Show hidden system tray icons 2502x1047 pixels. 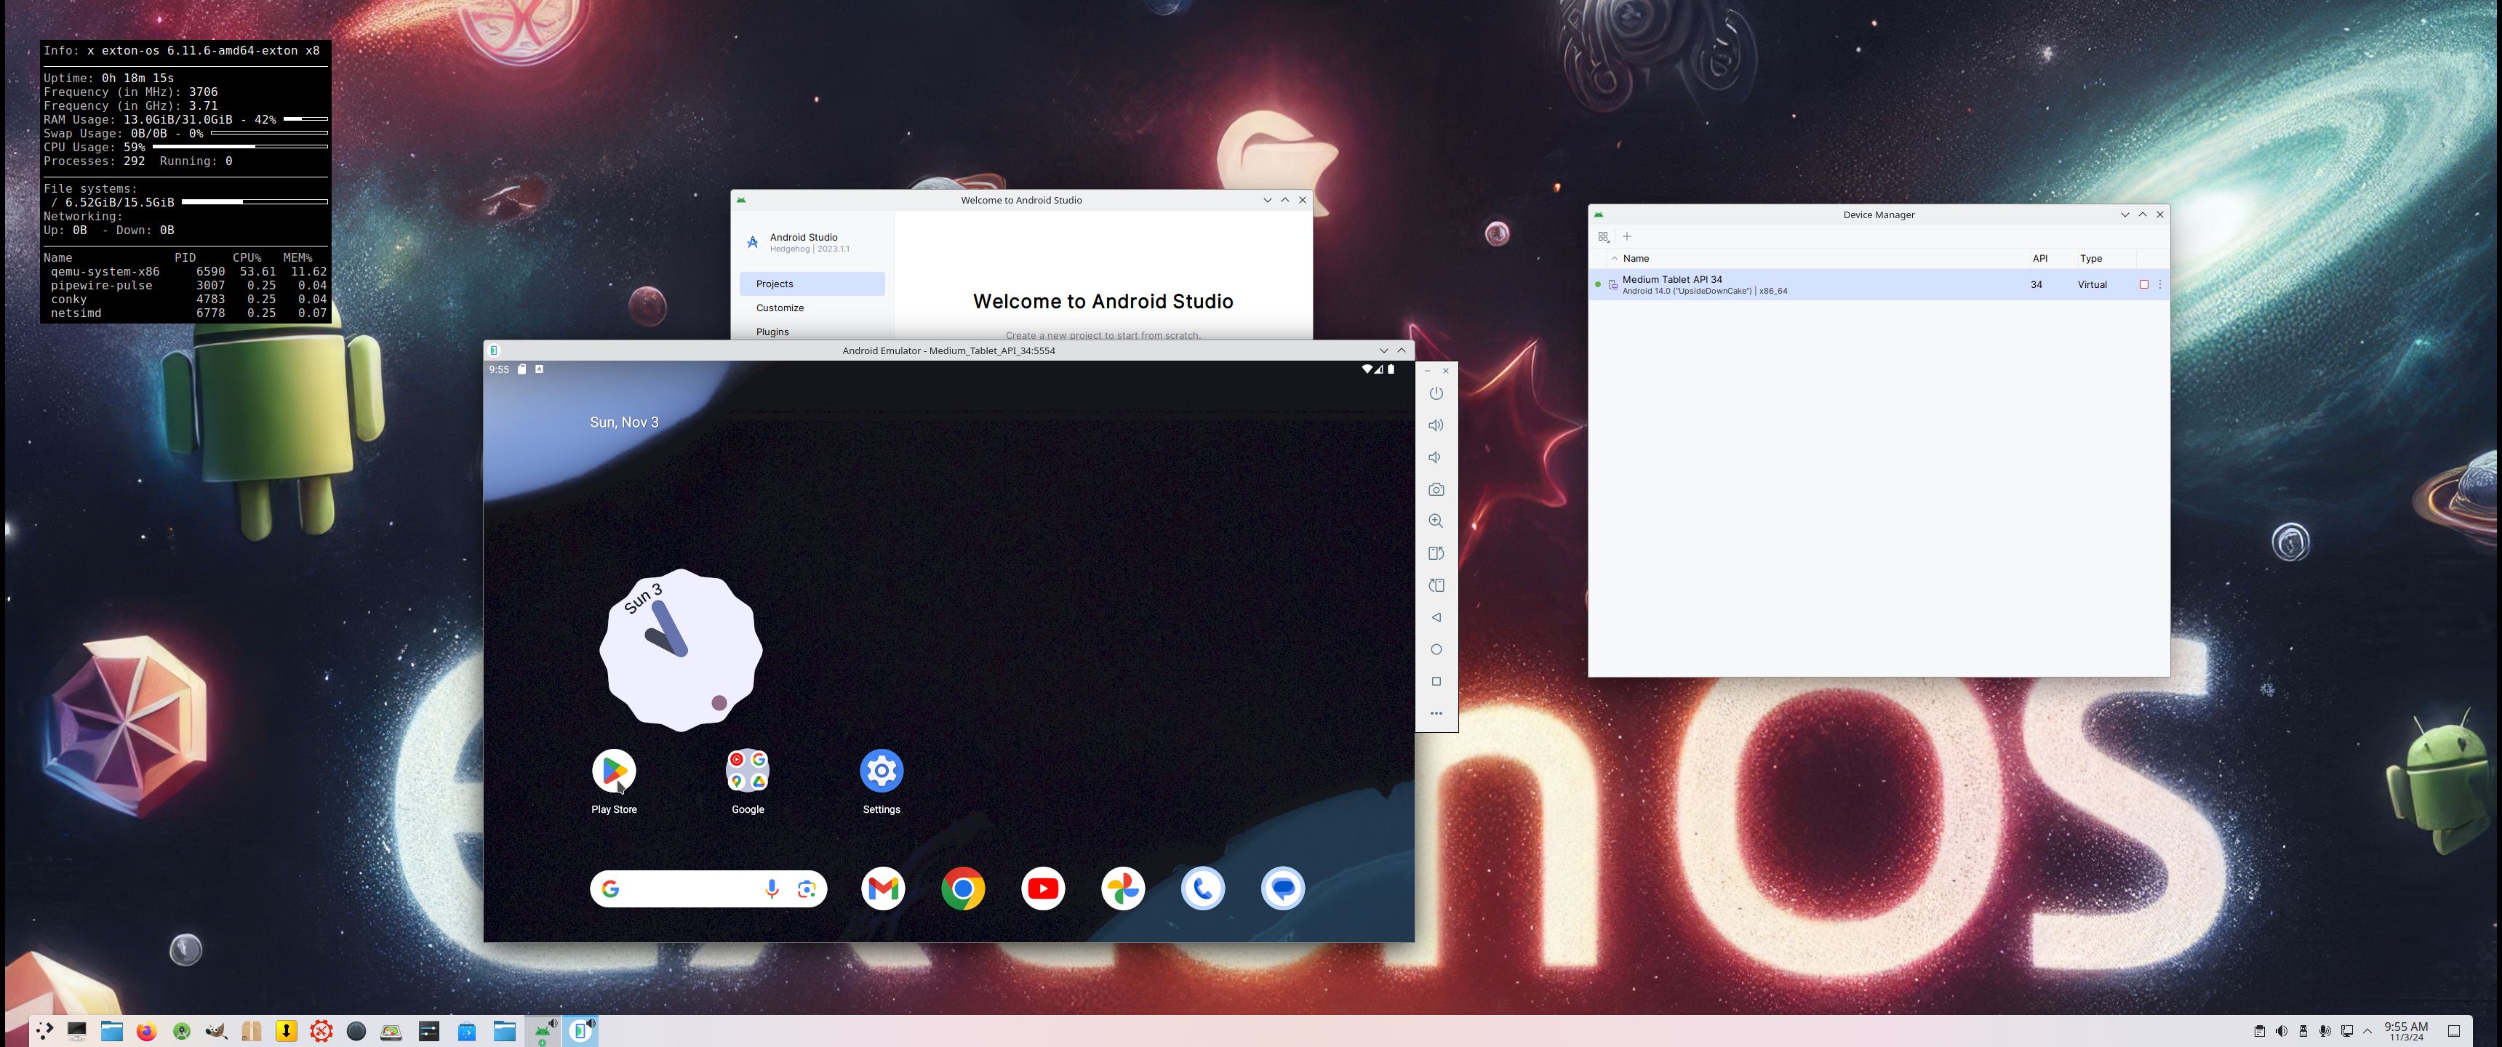pos(2367,1030)
